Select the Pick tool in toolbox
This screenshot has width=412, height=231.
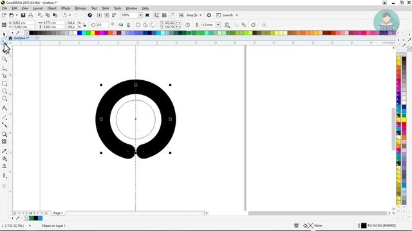point(5,35)
